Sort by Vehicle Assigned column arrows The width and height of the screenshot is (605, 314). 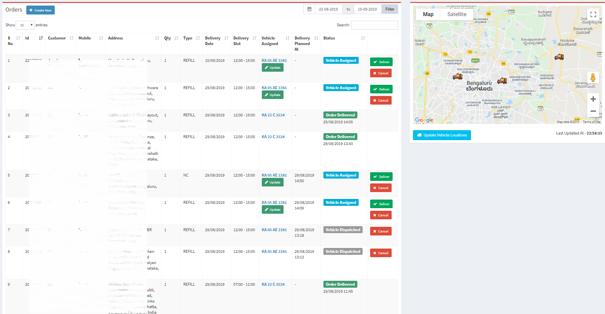(288, 38)
